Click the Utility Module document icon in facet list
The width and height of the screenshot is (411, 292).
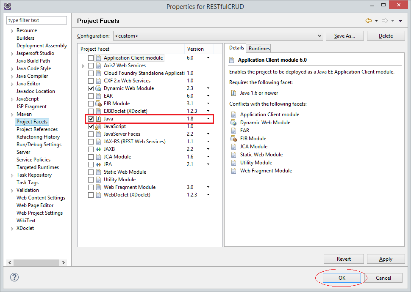tap(98, 180)
